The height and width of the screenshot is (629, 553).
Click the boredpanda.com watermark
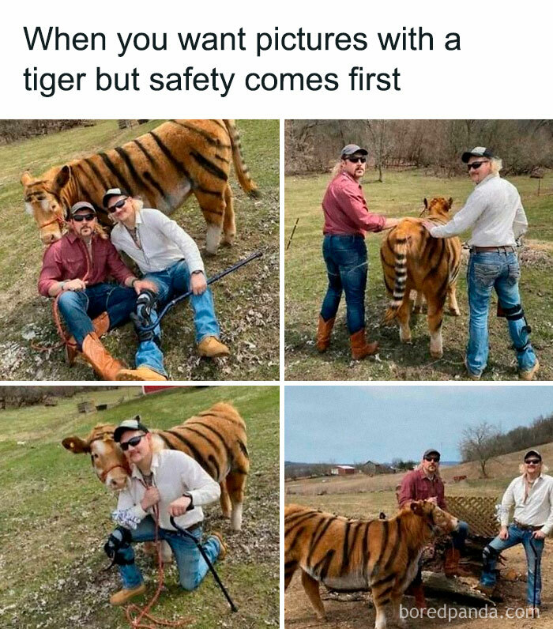click(469, 612)
